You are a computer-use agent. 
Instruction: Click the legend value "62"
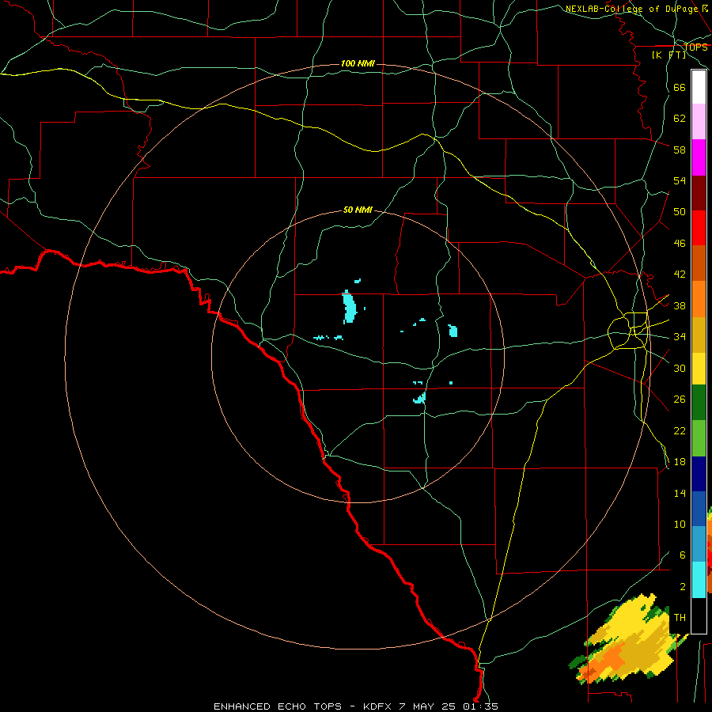680,119
